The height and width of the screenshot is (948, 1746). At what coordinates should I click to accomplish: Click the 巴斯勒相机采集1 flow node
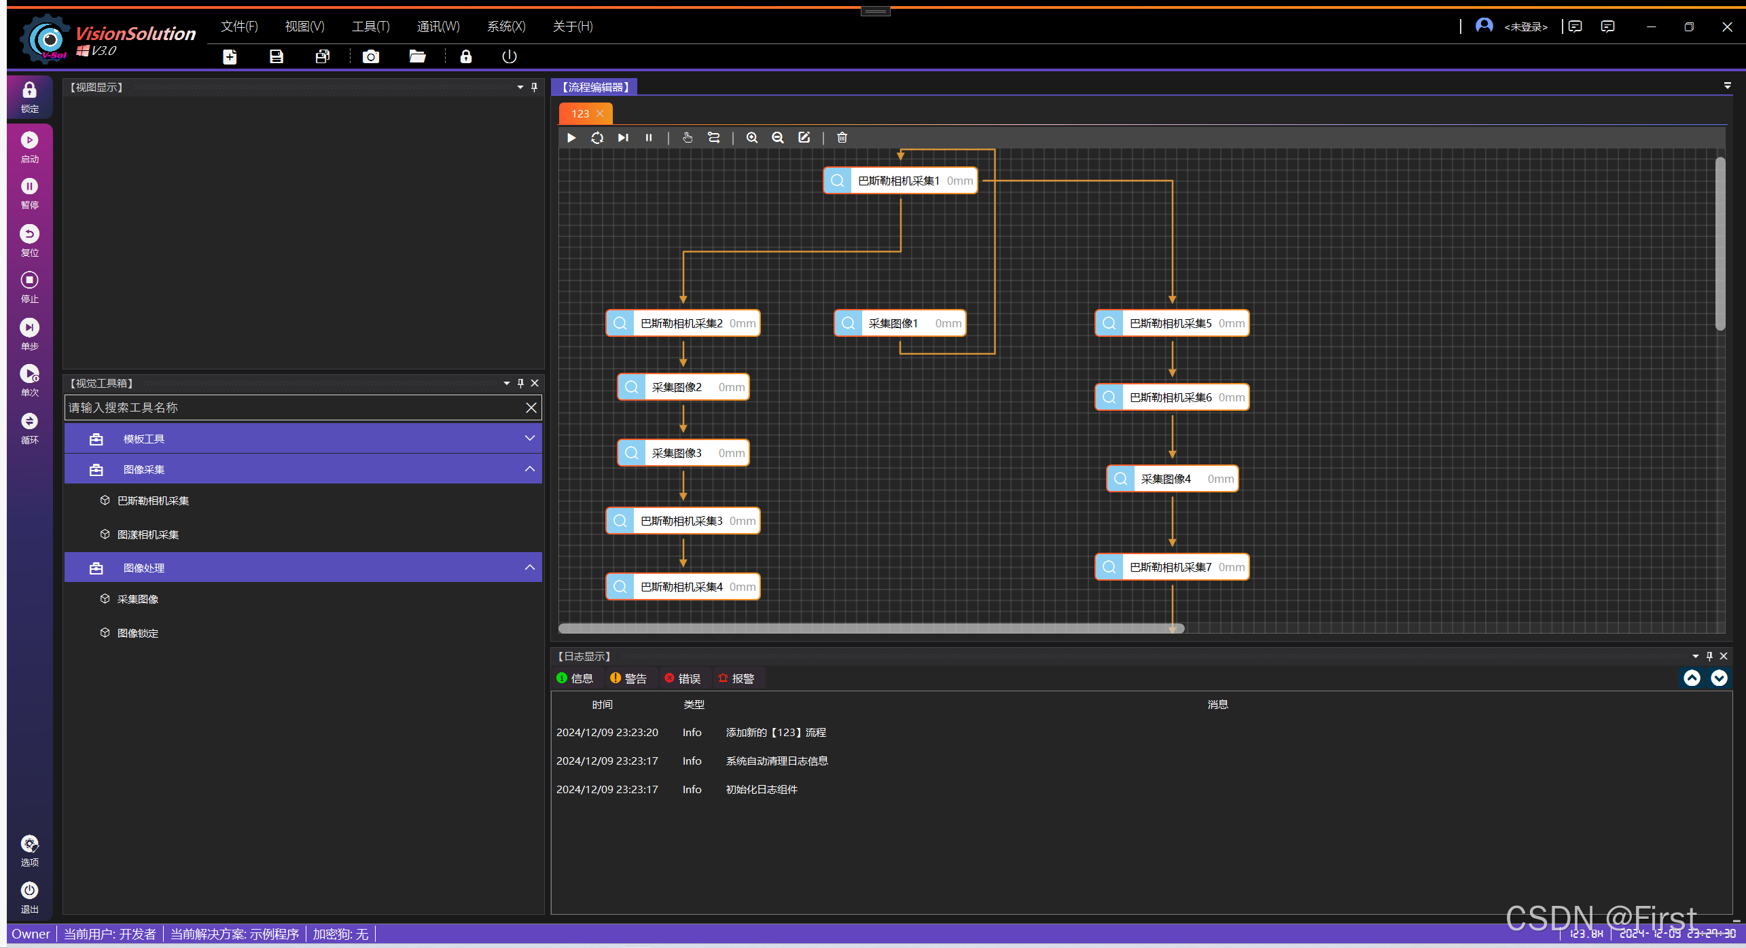click(x=899, y=181)
